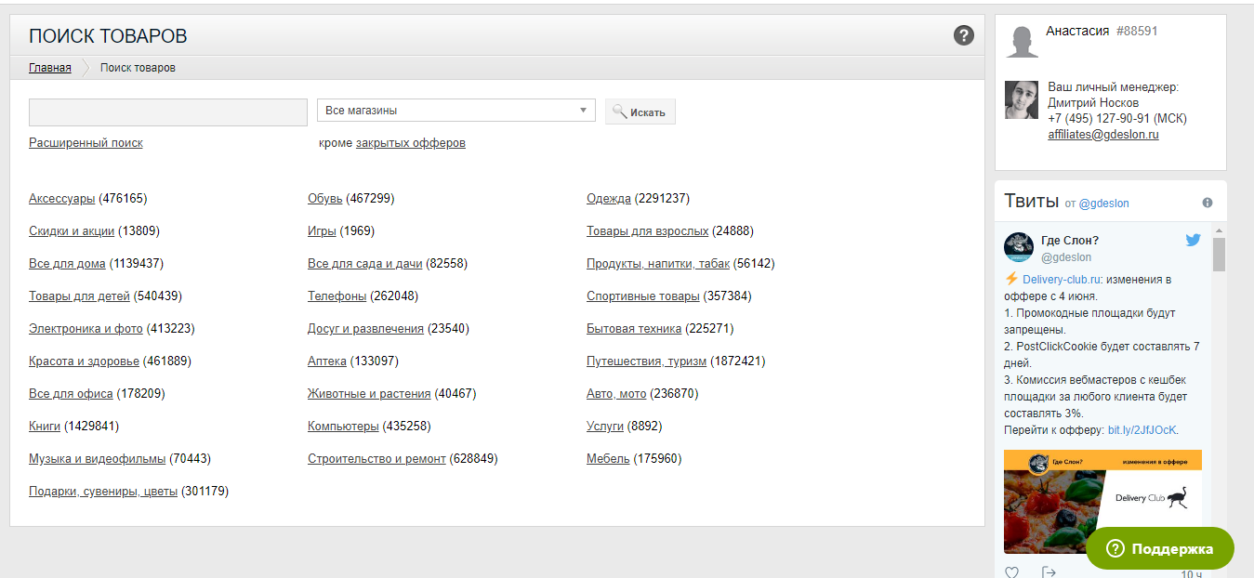
Task: Click the Где Слон profile avatar
Action: point(1019,247)
